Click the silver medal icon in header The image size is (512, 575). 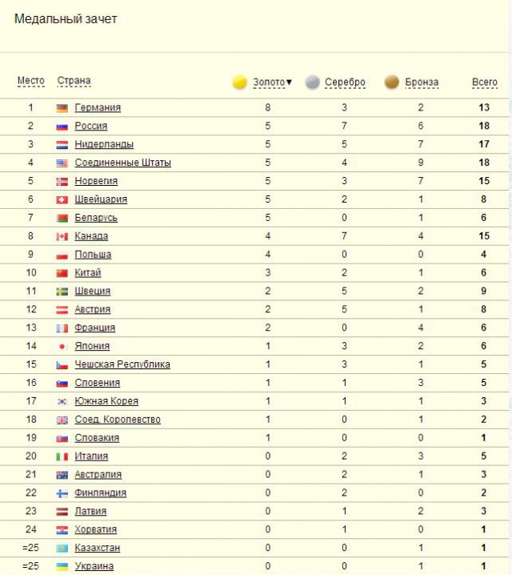point(313,82)
